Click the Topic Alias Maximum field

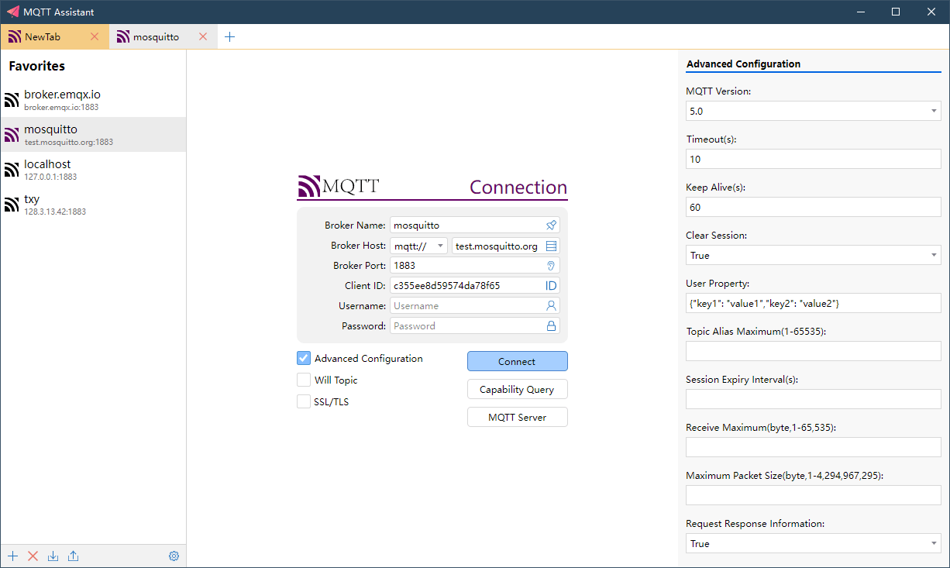click(814, 351)
